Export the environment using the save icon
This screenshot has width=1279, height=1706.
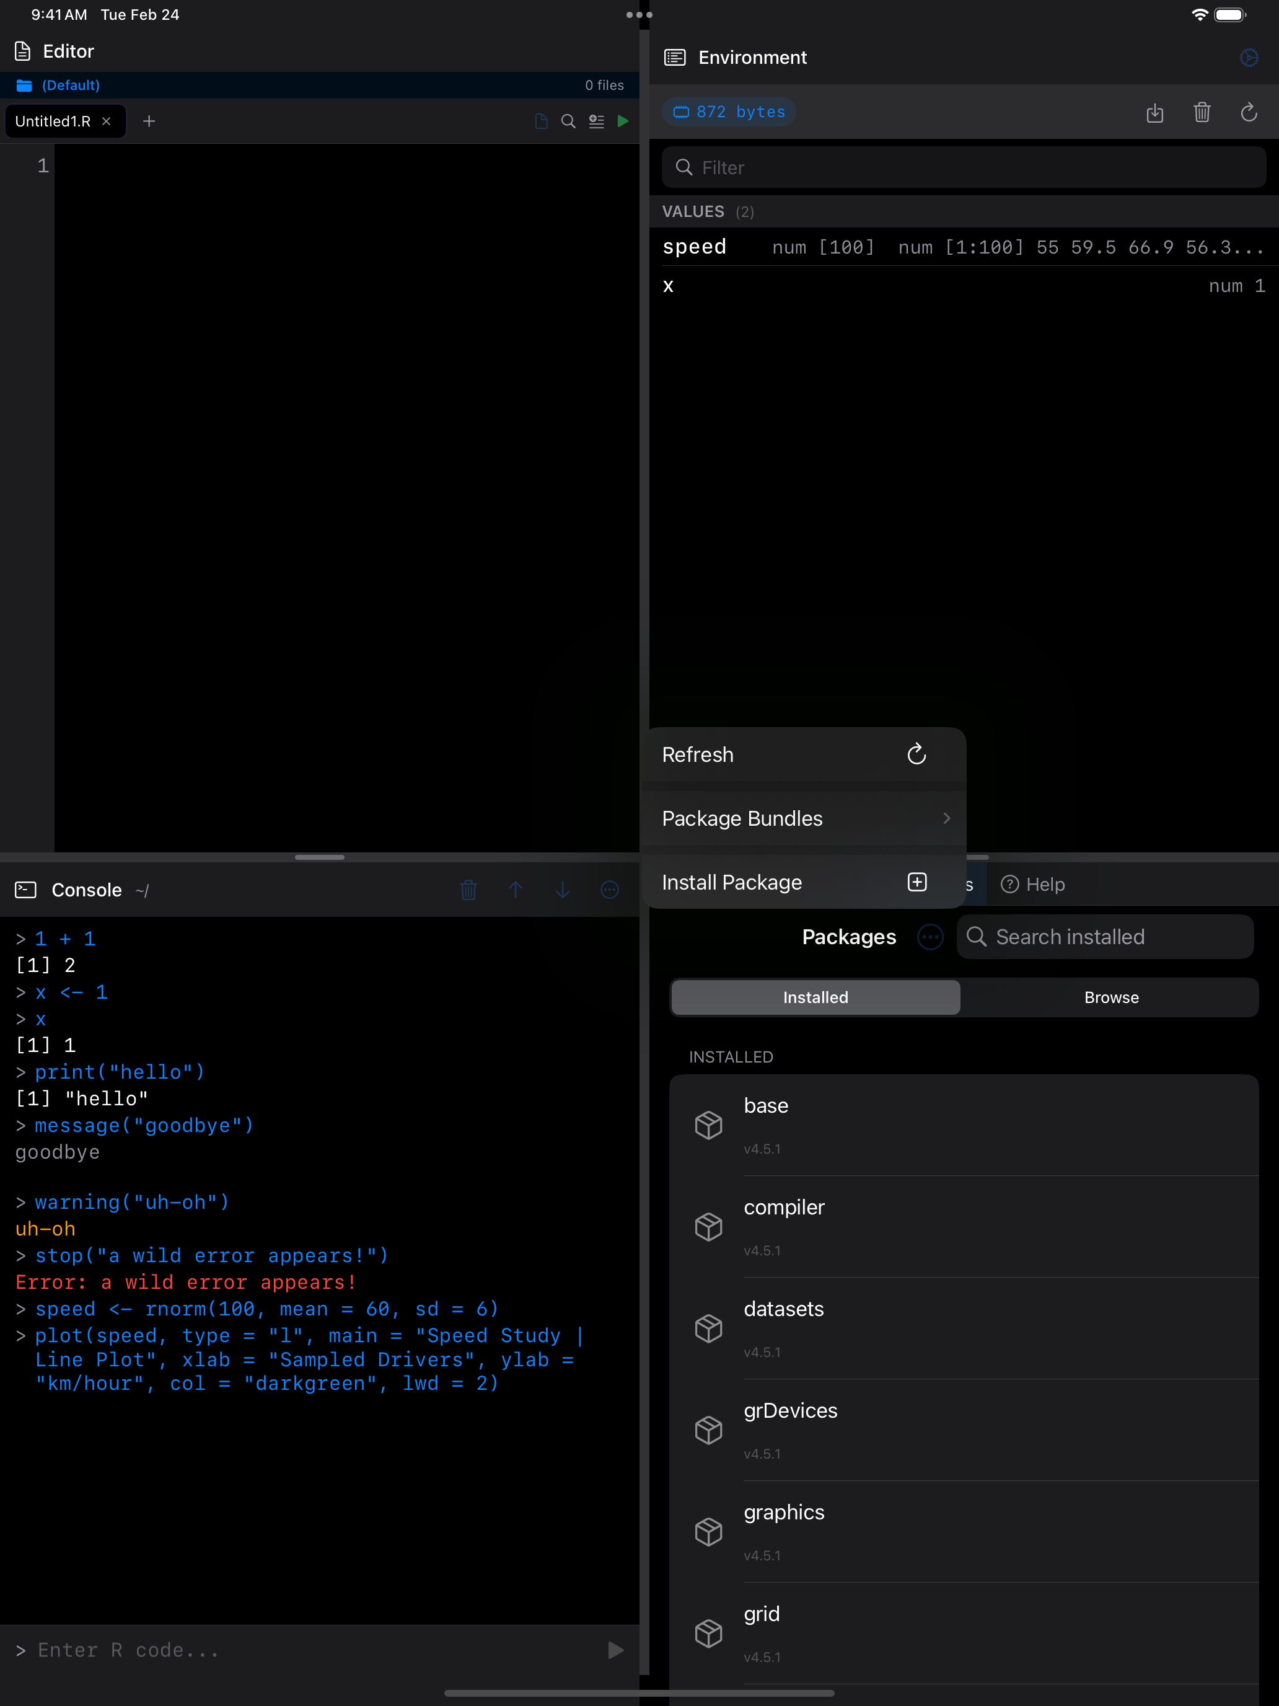pos(1155,113)
